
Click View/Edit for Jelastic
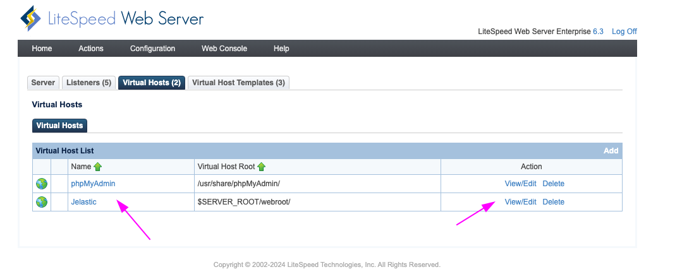[520, 202]
